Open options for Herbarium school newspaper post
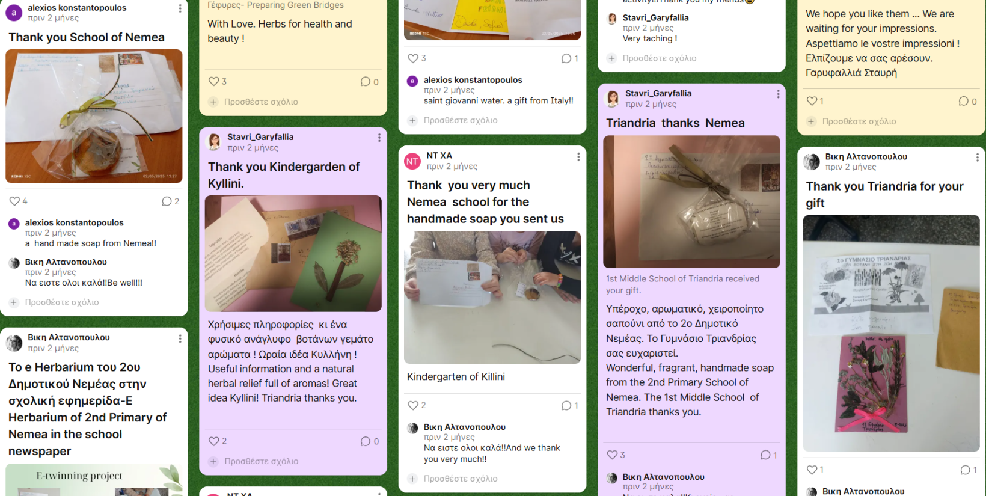The image size is (986, 496). click(x=180, y=338)
